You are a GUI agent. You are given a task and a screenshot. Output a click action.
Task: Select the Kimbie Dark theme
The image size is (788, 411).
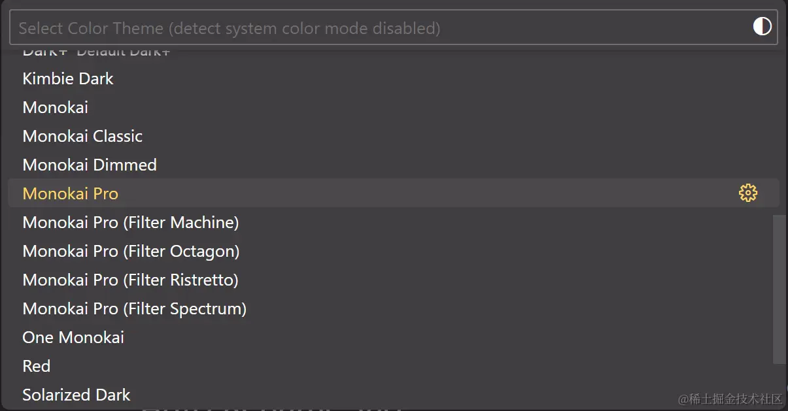coord(394,78)
